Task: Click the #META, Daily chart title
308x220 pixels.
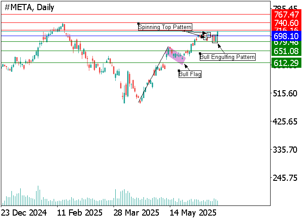Action: 26,8
